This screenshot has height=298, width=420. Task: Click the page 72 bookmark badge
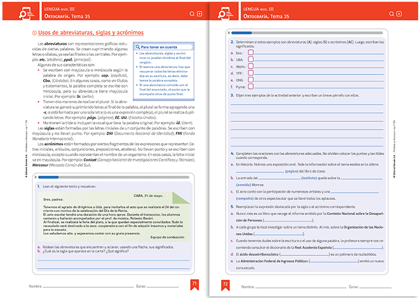click(226, 284)
